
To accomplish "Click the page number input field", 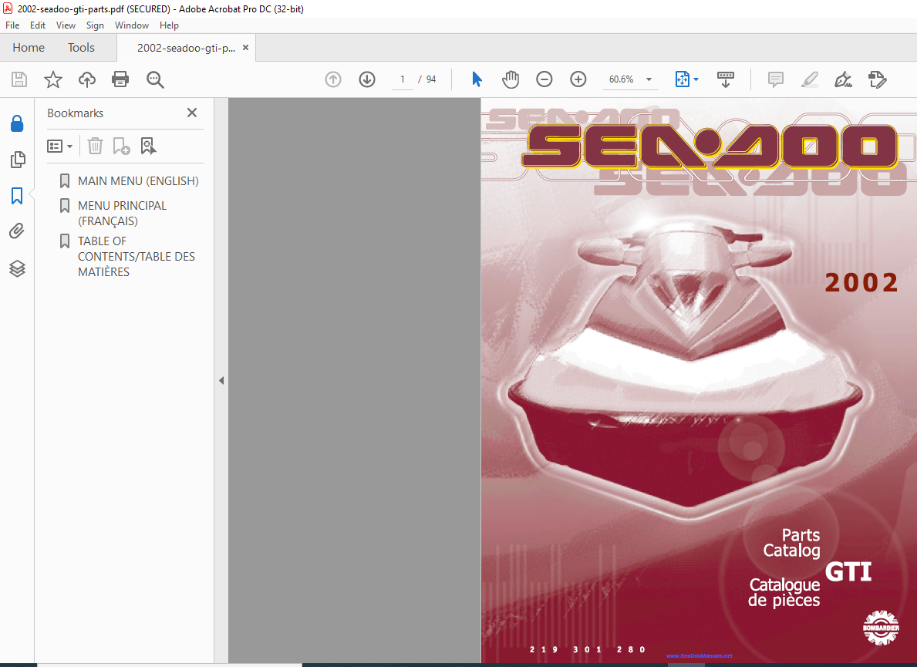I will [403, 79].
